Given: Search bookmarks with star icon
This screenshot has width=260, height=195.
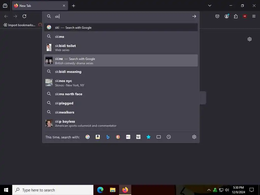Looking at the screenshot, I should point(148,137).
